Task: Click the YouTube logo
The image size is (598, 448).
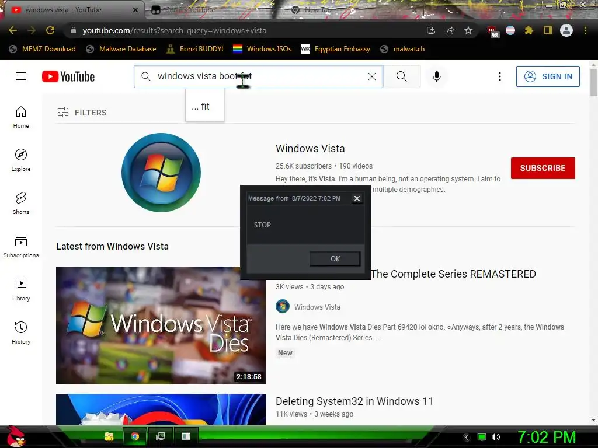Action: click(x=68, y=76)
